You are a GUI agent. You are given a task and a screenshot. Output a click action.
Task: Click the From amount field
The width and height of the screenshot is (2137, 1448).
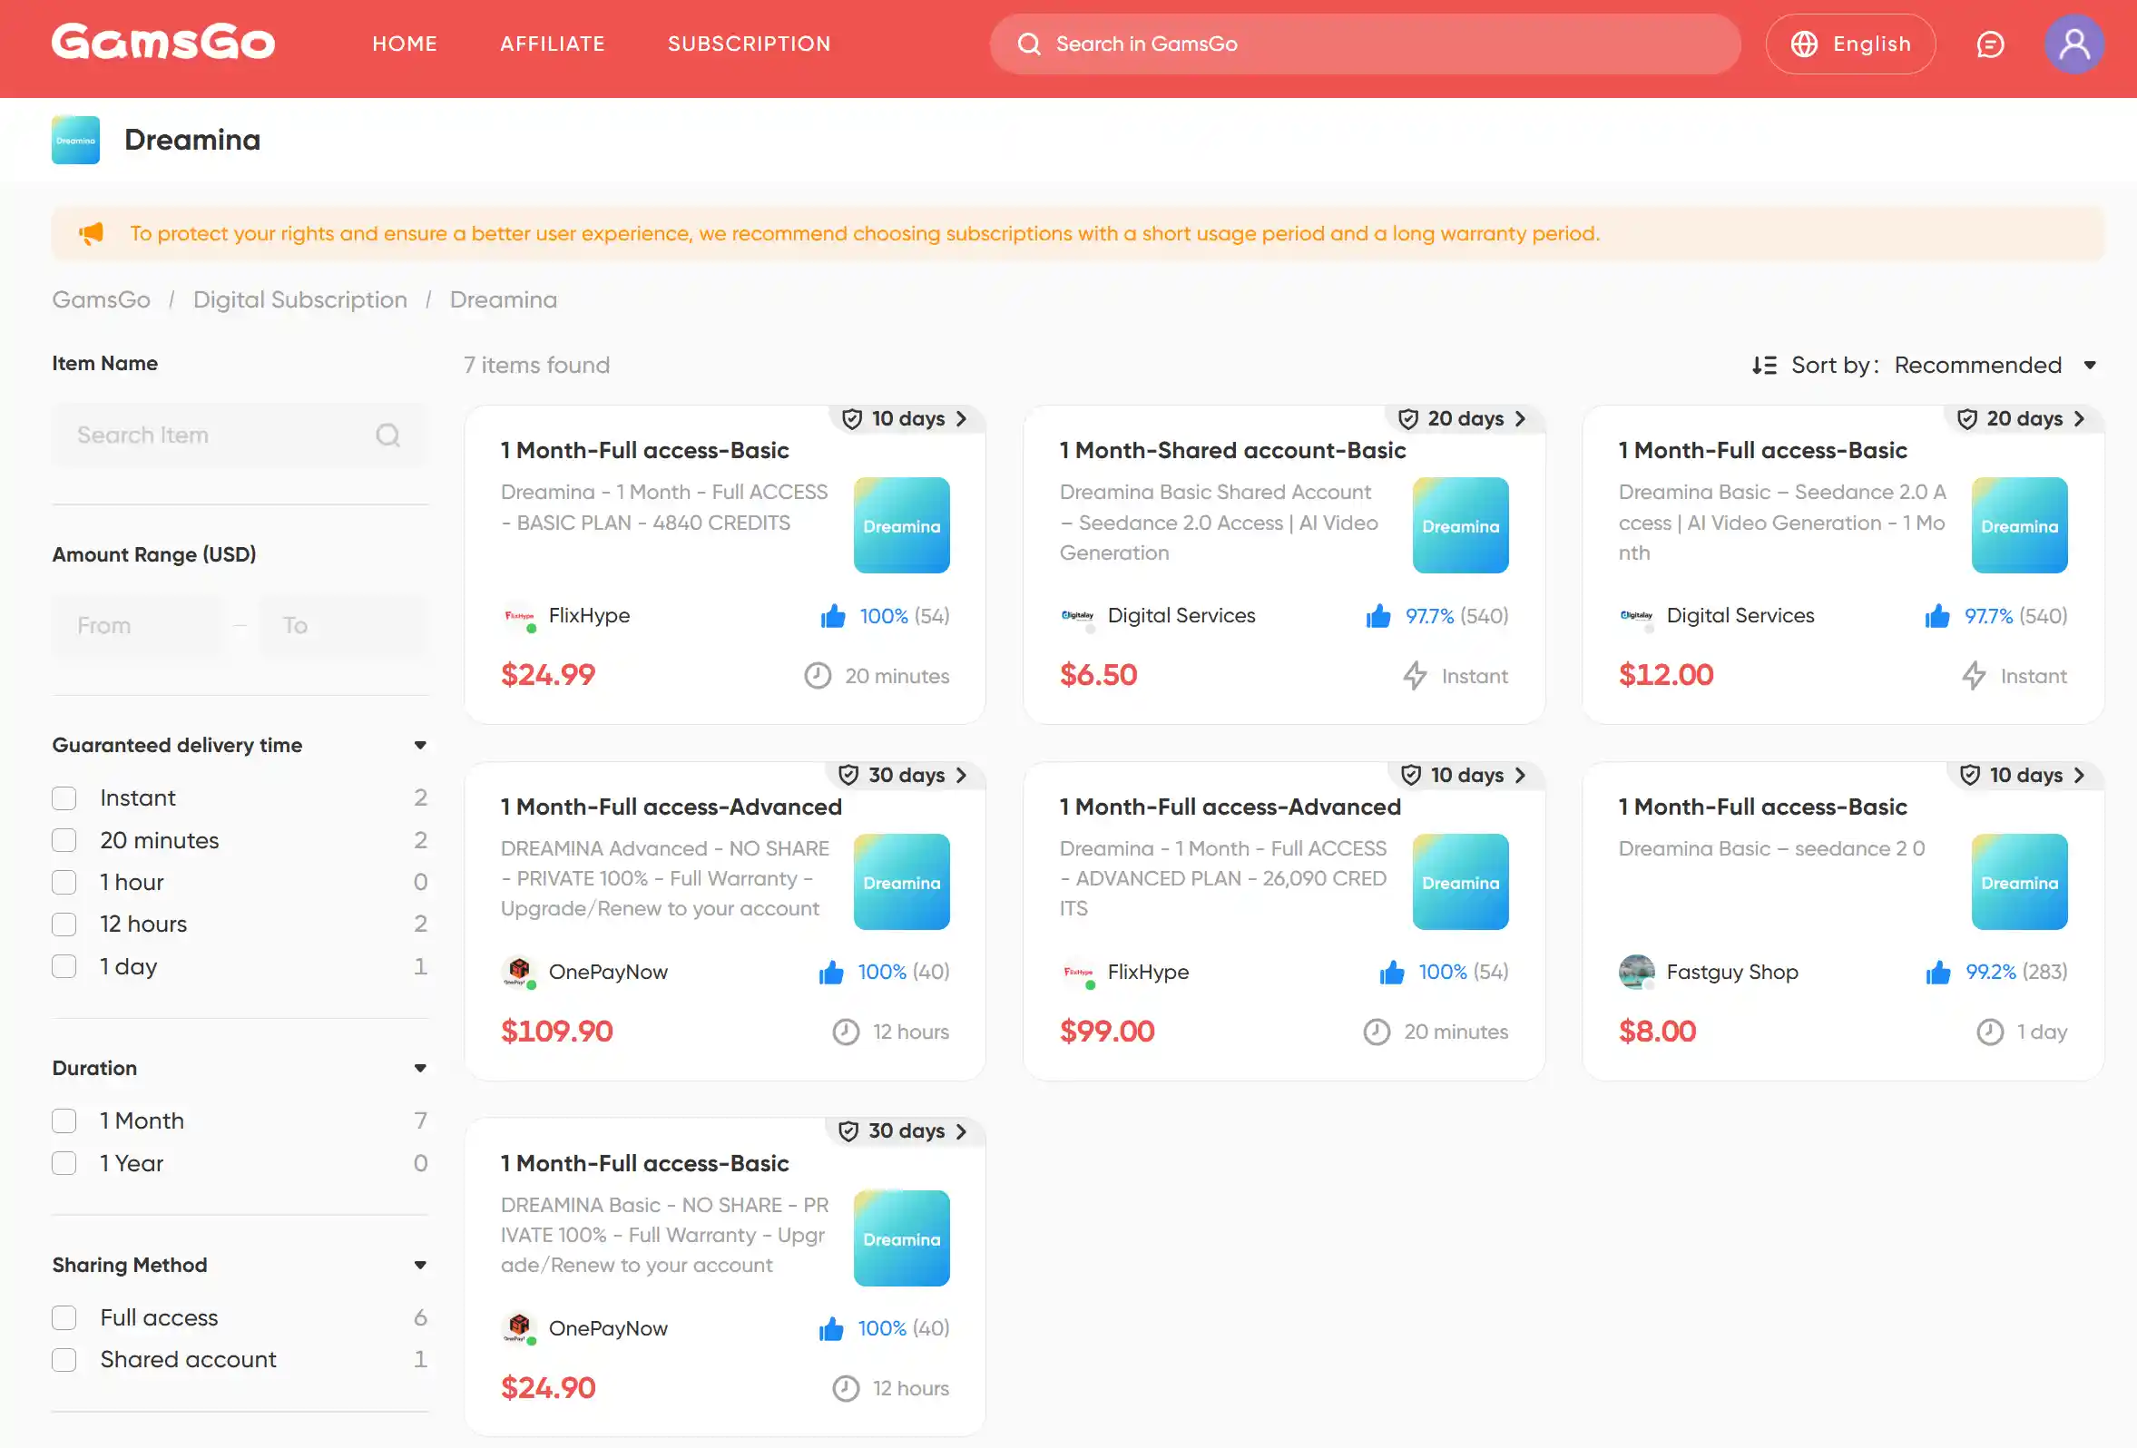[136, 626]
